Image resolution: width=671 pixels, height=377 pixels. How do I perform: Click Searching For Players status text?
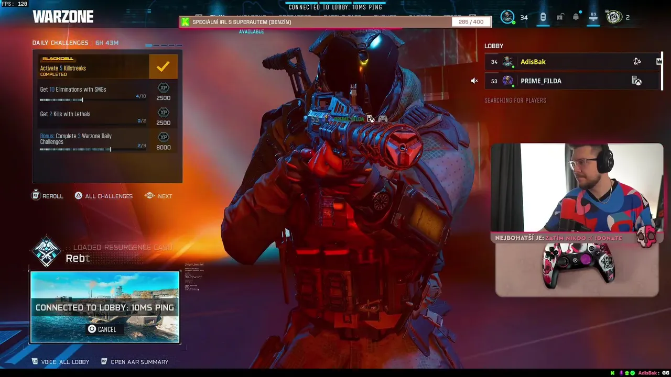[515, 100]
